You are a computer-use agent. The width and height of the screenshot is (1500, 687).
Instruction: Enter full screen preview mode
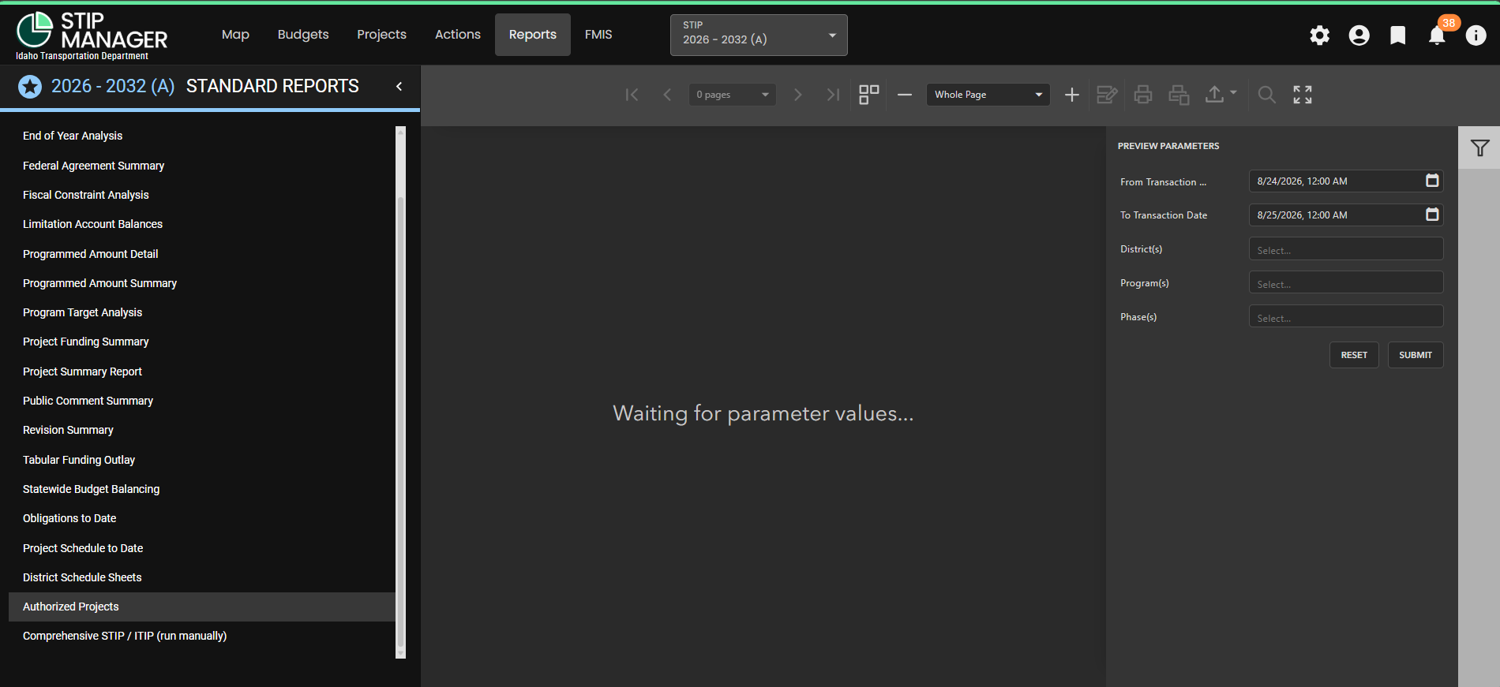pos(1303,95)
